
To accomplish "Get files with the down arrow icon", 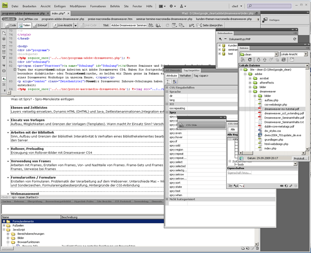I will [x=258, y=60].
